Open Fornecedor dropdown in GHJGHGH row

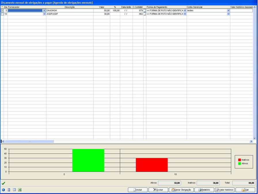[x=44, y=11]
